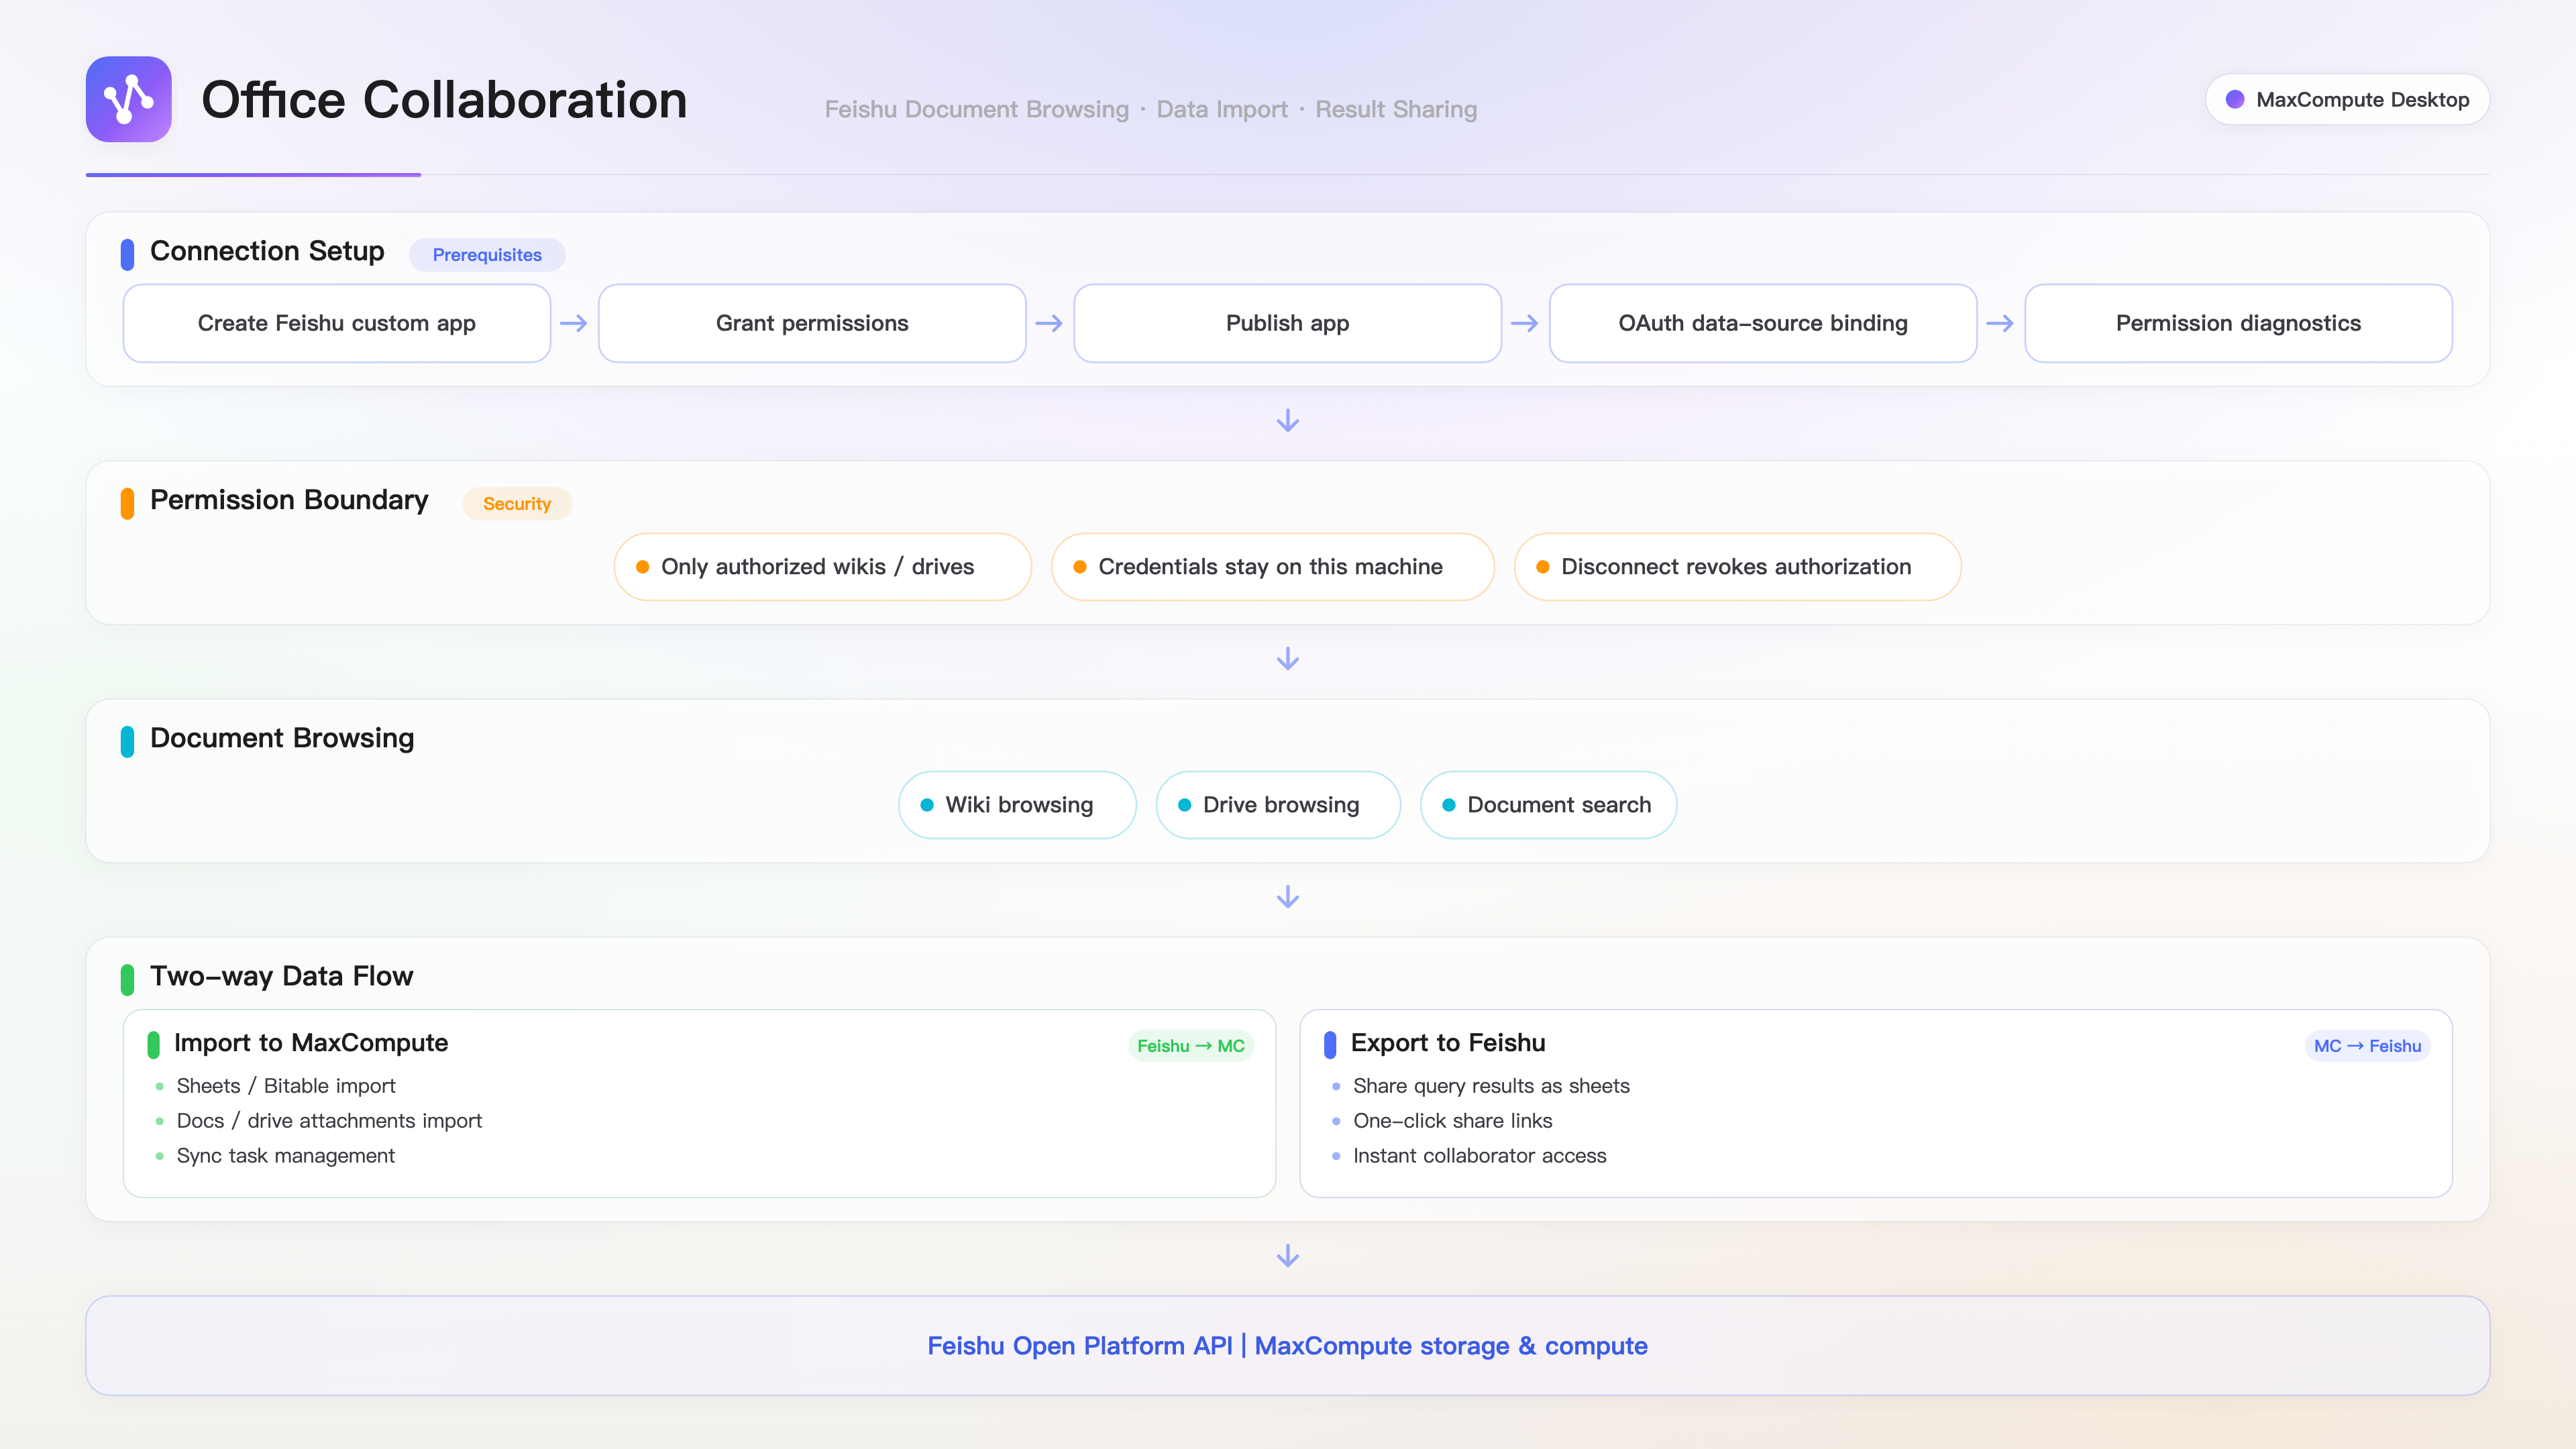Open the Publish app step
The image size is (2576, 1449).
[x=1288, y=323]
